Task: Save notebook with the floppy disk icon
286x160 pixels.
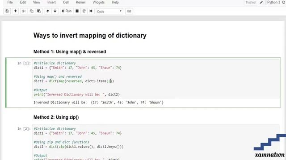Action: coord(7,11)
